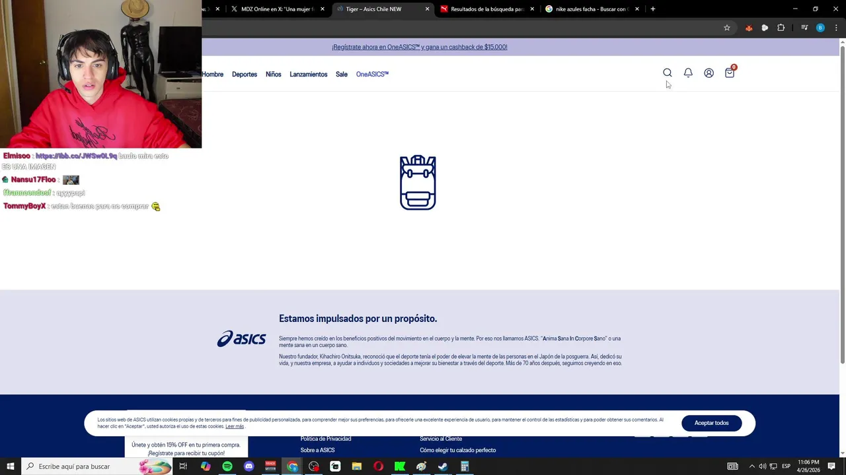The height and width of the screenshot is (475, 846).
Task: Open the Chrome profile avatar
Action: click(820, 28)
